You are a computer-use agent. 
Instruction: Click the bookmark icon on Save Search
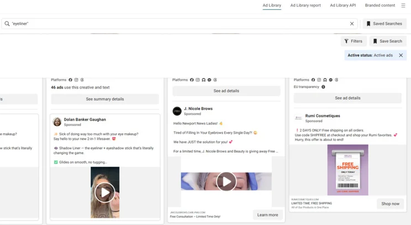click(x=375, y=41)
